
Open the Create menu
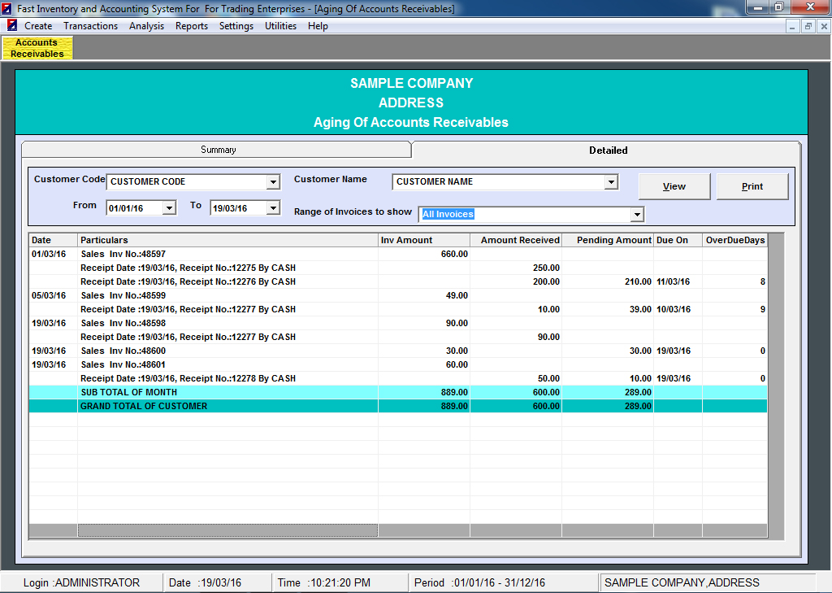point(38,26)
